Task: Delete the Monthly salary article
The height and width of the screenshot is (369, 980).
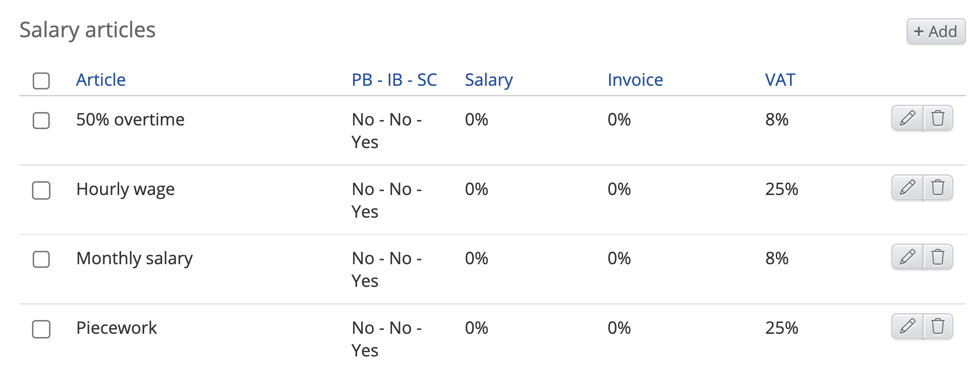Action: [938, 257]
